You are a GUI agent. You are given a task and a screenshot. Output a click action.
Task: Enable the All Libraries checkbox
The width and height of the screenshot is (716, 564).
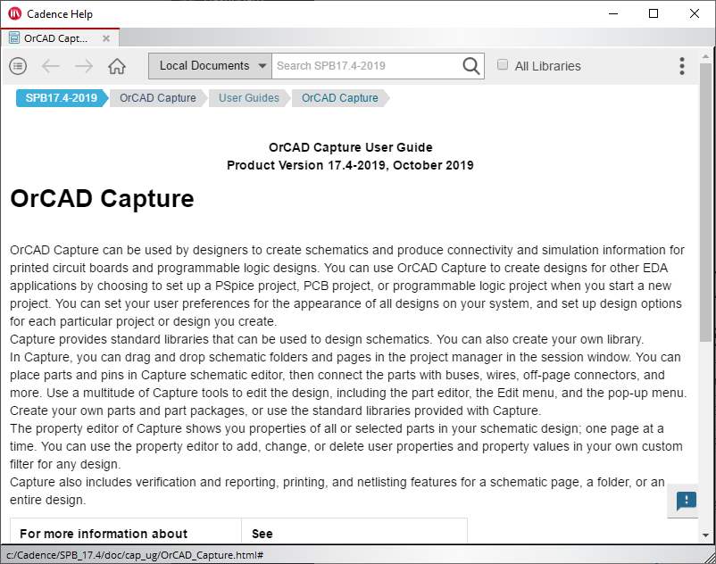pos(503,65)
